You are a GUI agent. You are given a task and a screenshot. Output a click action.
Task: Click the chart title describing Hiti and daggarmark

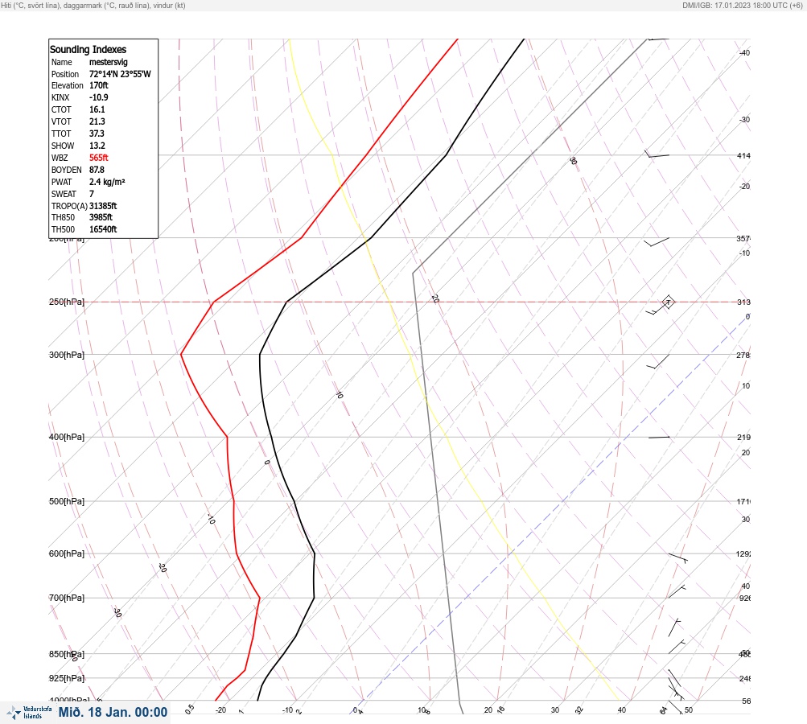point(93,5)
